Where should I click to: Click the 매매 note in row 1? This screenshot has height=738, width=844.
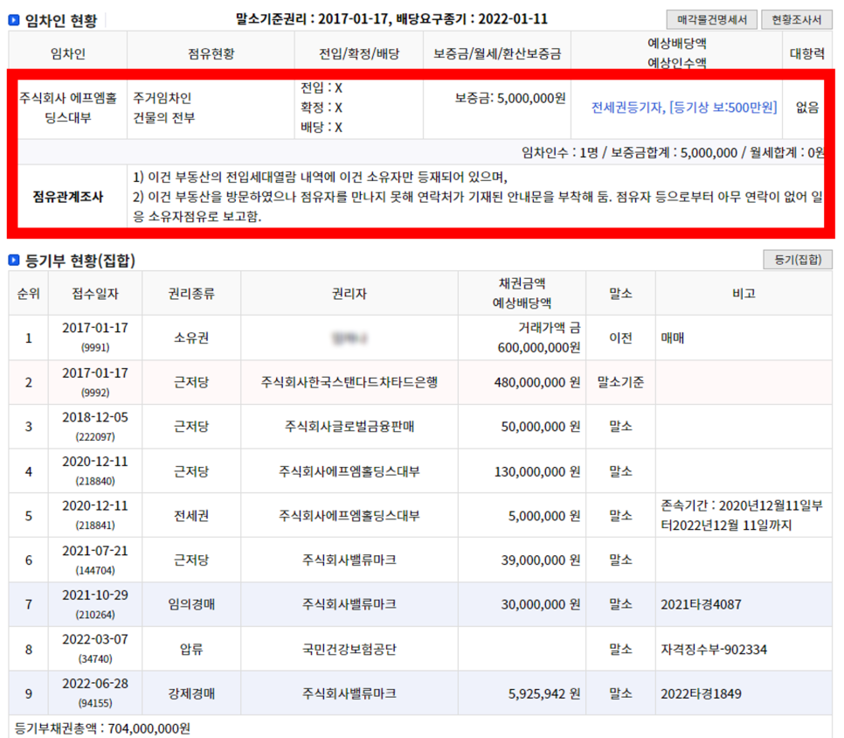tap(672, 338)
